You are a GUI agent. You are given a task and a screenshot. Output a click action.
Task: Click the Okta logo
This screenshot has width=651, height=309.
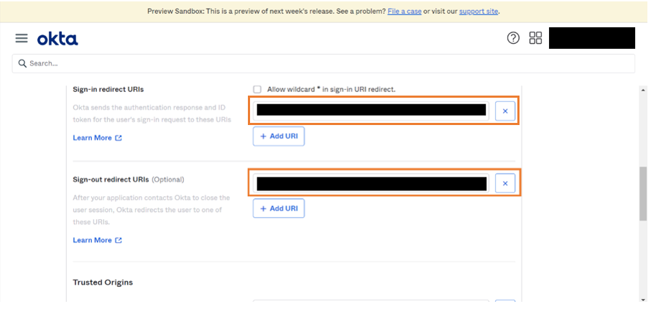point(57,38)
